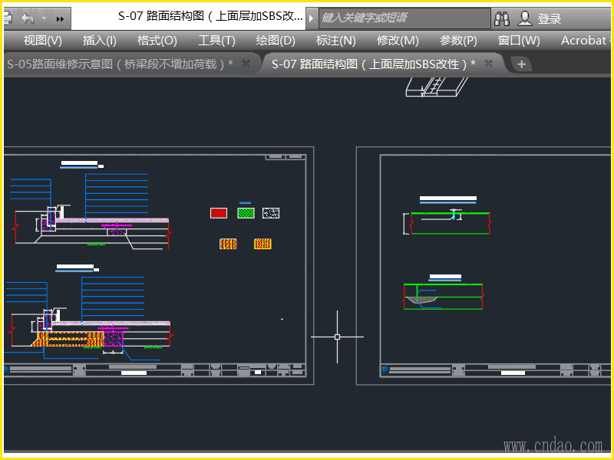Click in the keyword search input field
Image resolution: width=614 pixels, height=460 pixels.
(x=403, y=18)
